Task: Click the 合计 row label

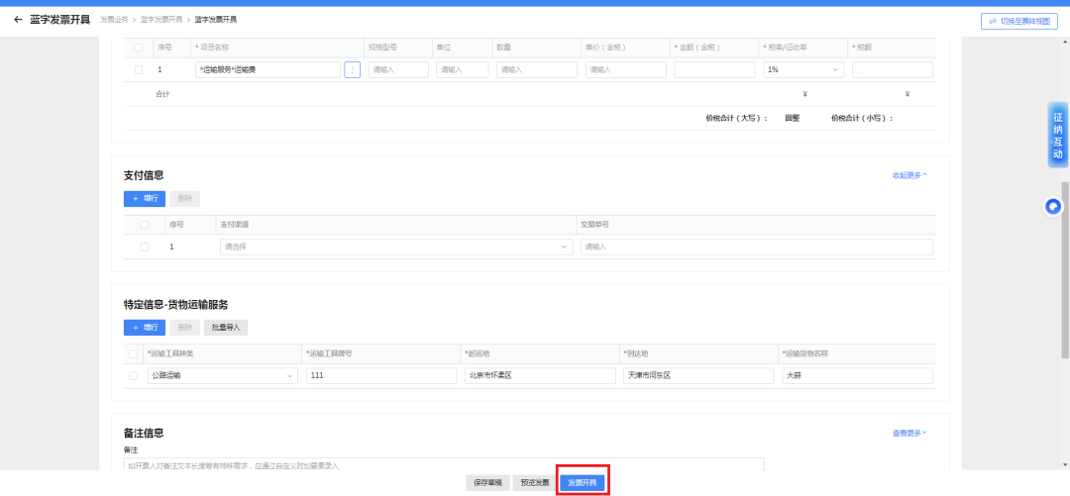Action: click(x=162, y=94)
